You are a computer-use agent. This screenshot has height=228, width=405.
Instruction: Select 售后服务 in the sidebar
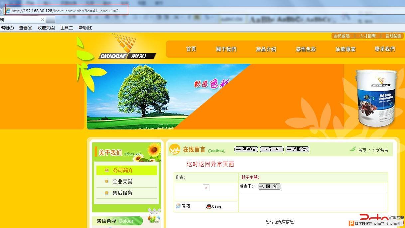pyautogui.click(x=123, y=193)
